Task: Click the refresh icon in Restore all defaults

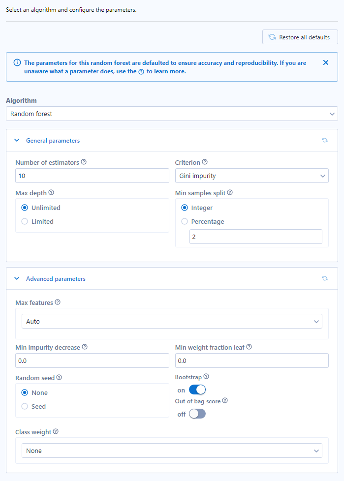Action: [x=272, y=37]
